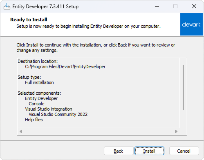Click the 'Full installation' setup type line
This screenshot has height=160, width=204.
39,82
